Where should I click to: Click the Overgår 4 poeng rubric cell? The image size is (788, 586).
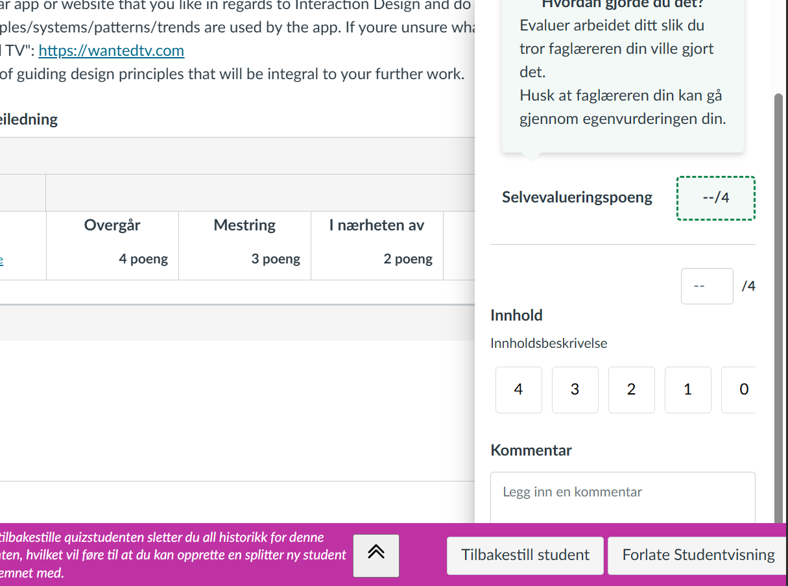point(112,245)
